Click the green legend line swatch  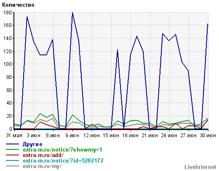[12, 149]
